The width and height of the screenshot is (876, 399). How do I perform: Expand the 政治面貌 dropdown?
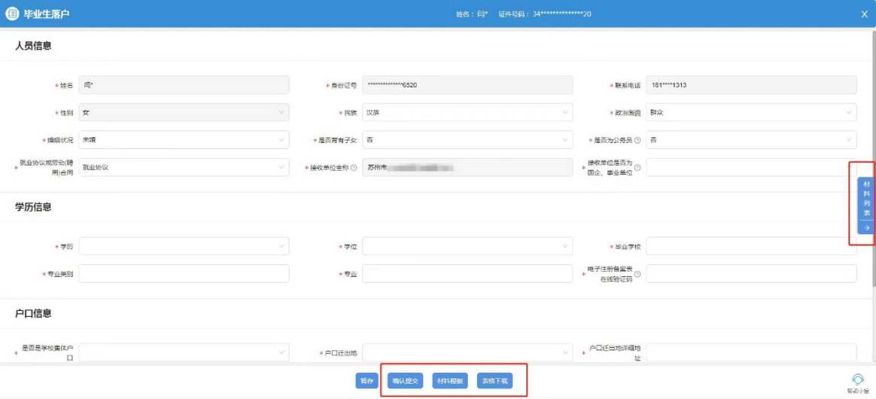[750, 112]
